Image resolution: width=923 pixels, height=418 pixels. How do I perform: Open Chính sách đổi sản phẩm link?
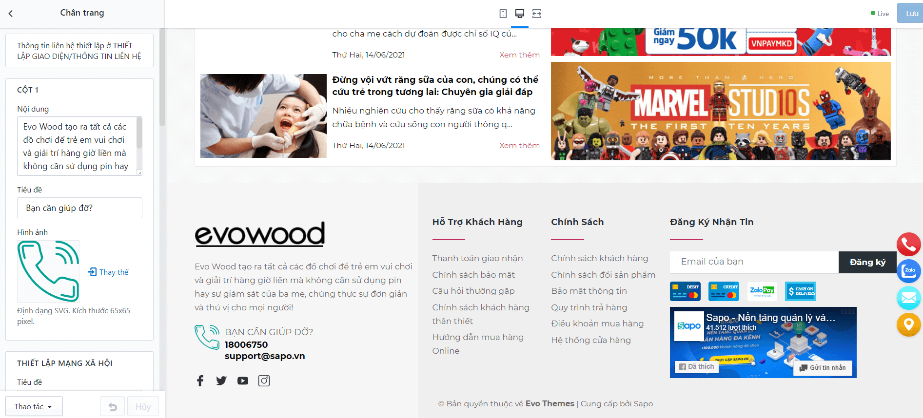click(603, 275)
